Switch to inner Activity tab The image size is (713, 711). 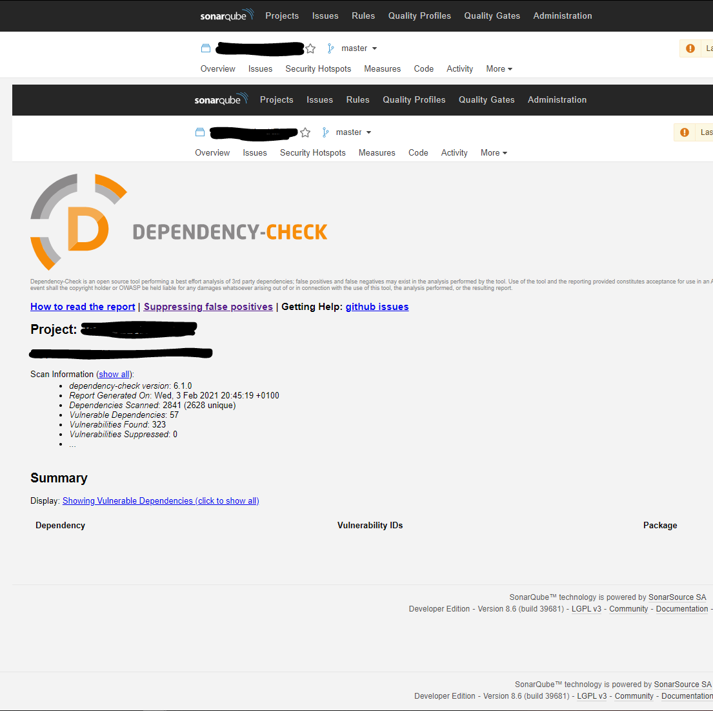coord(454,152)
